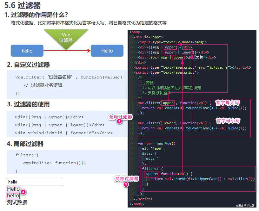
Task: Click the lowercase output "hello" below "Hello"
Action: (x=13, y=196)
